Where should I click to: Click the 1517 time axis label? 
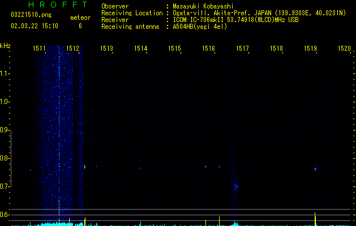coord(242,49)
